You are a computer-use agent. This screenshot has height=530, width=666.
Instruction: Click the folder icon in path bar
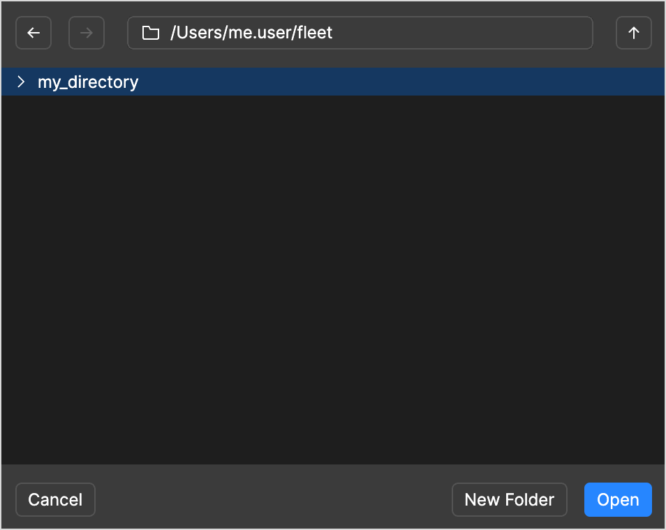150,33
